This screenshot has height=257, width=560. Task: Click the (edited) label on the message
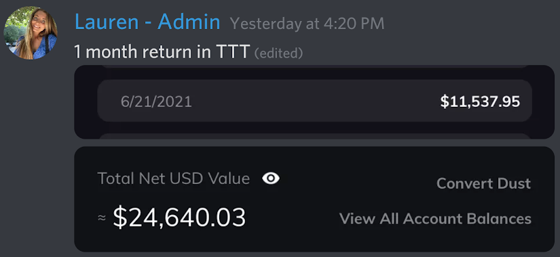(278, 53)
